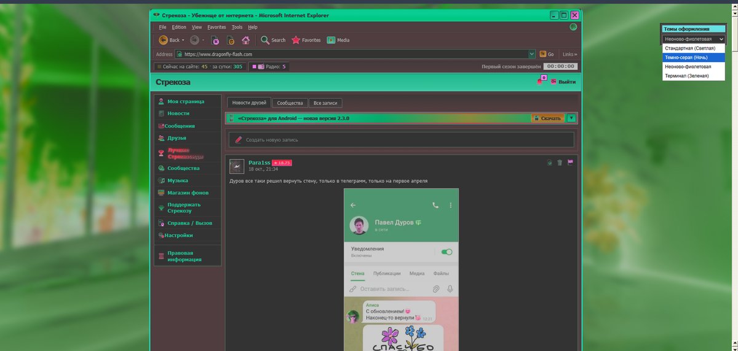
Task: Click the Search magnifier in the toolbar
Action: pos(265,40)
